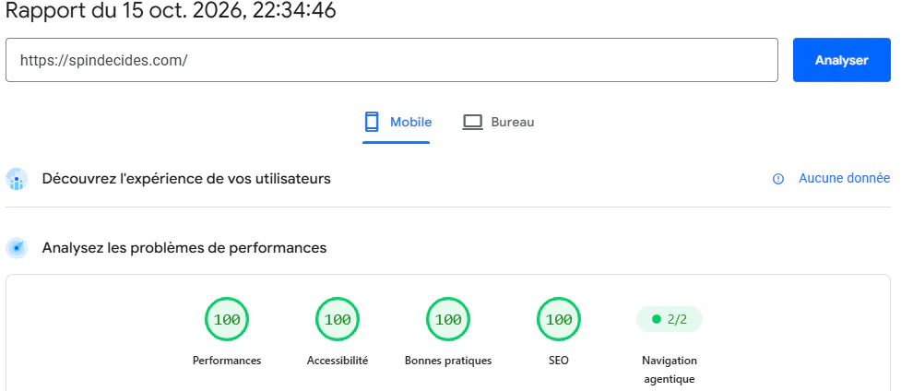Click the Accessibilité label
The height and width of the screenshot is (391, 913).
[338, 361]
